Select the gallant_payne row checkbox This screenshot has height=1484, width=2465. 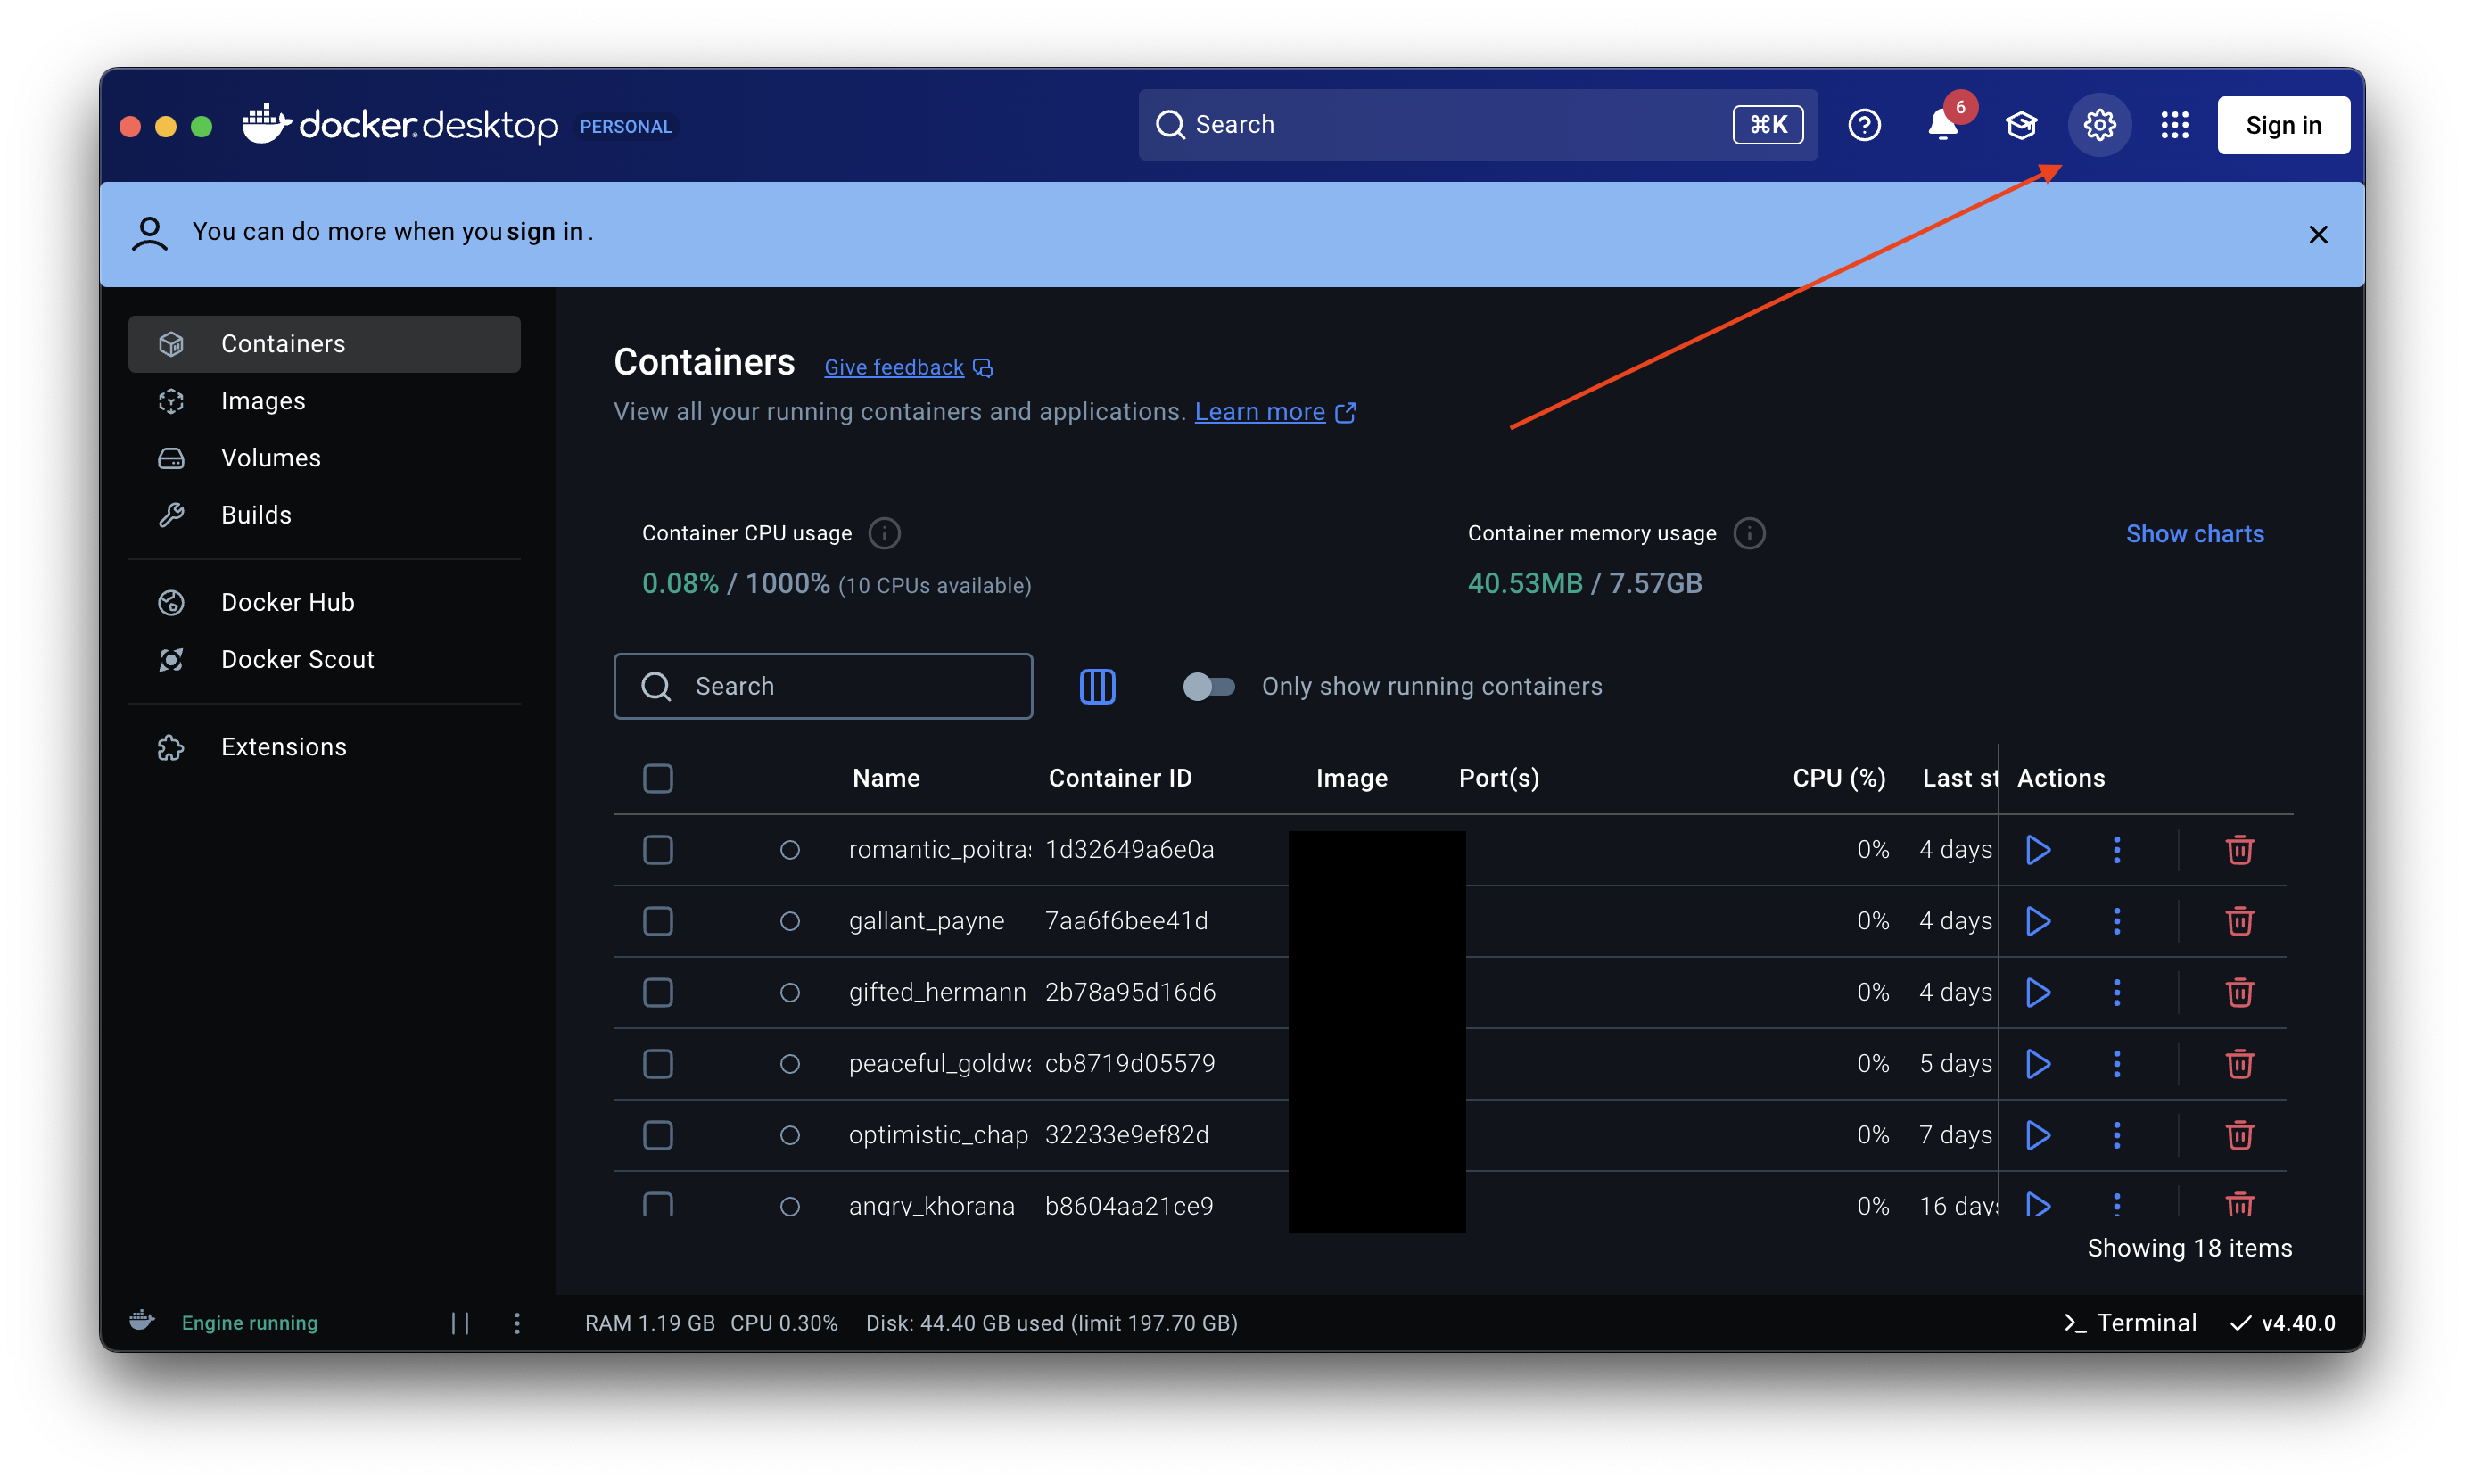657,921
